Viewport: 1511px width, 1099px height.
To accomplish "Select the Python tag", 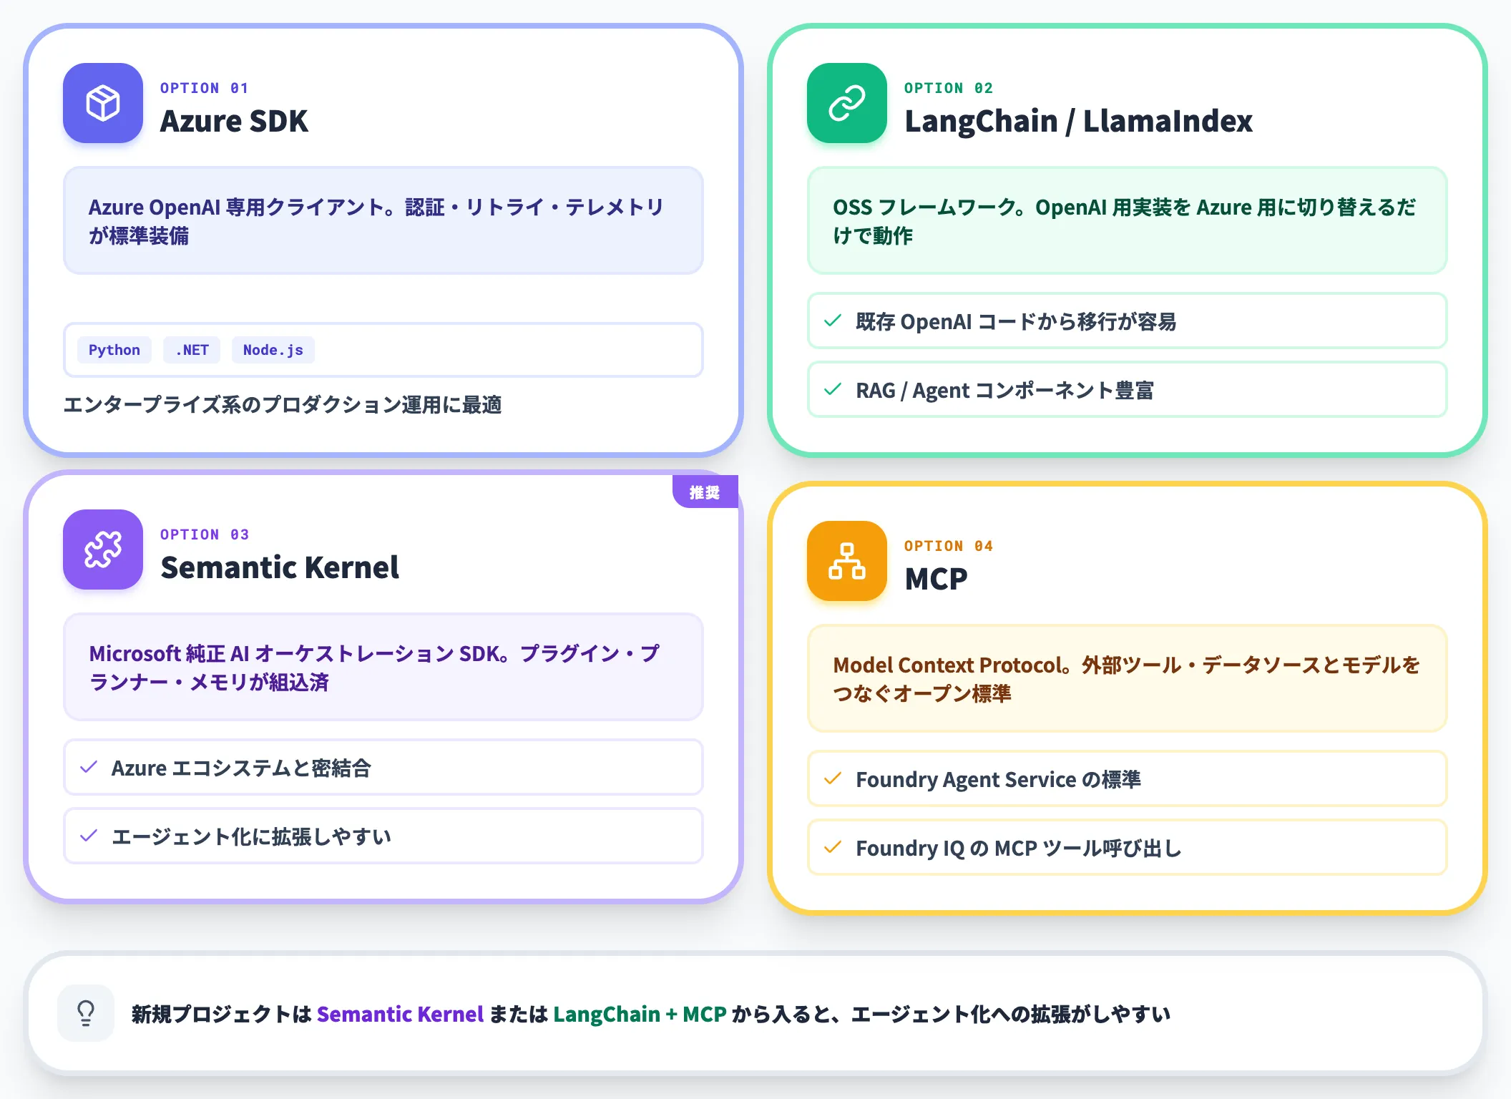I will tap(114, 350).
